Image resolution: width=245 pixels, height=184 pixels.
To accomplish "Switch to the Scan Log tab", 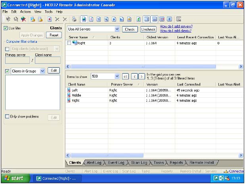I will (x=139, y=163).
